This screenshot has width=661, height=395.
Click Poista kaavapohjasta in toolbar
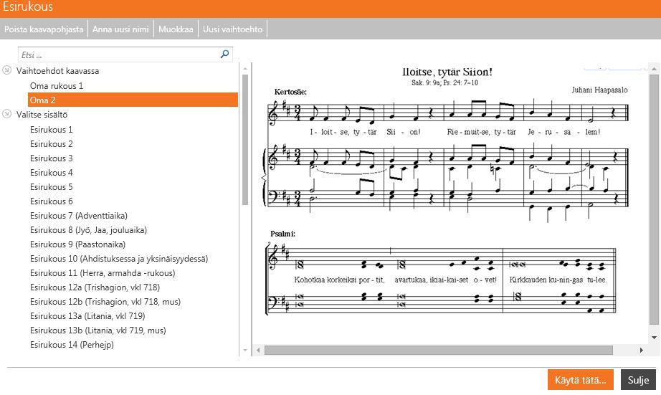pos(44,29)
